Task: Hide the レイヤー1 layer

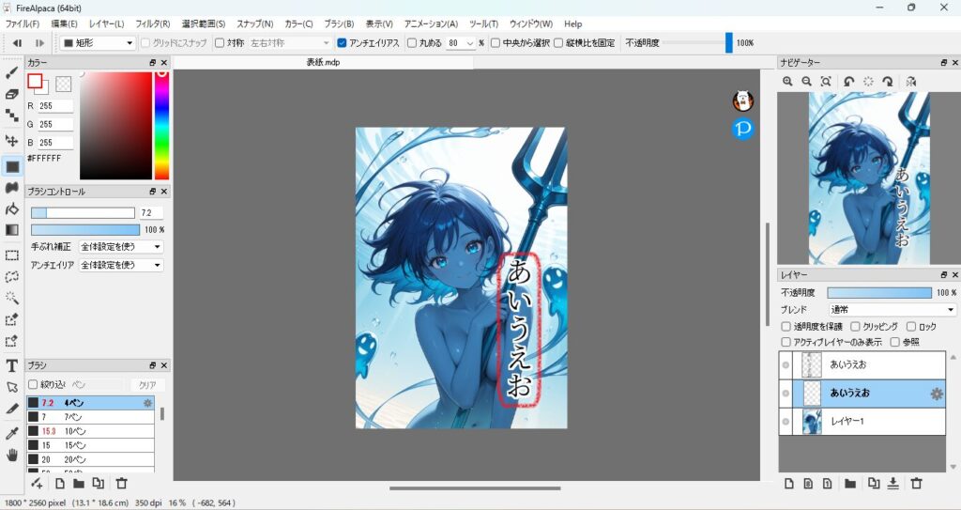Action: [786, 422]
